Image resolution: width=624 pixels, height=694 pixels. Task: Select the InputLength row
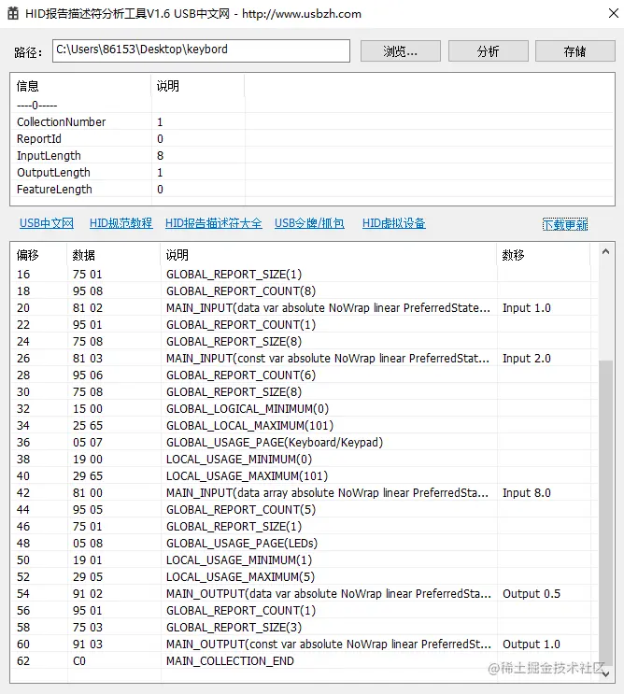coord(312,155)
